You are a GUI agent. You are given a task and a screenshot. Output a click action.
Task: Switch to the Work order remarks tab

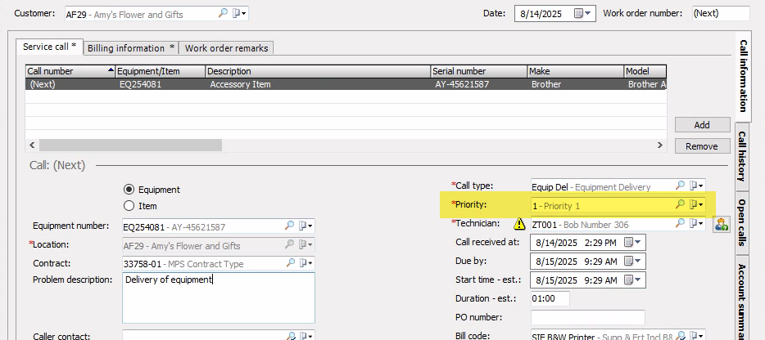pos(226,48)
